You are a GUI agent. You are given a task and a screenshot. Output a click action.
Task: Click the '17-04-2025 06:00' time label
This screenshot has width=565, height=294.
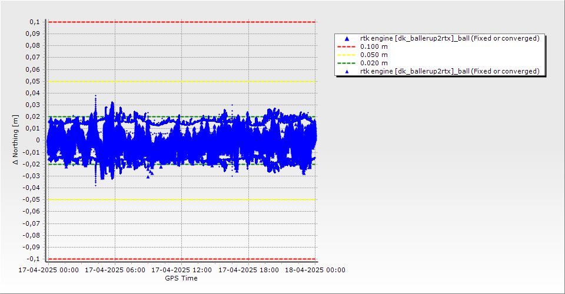[x=115, y=270]
